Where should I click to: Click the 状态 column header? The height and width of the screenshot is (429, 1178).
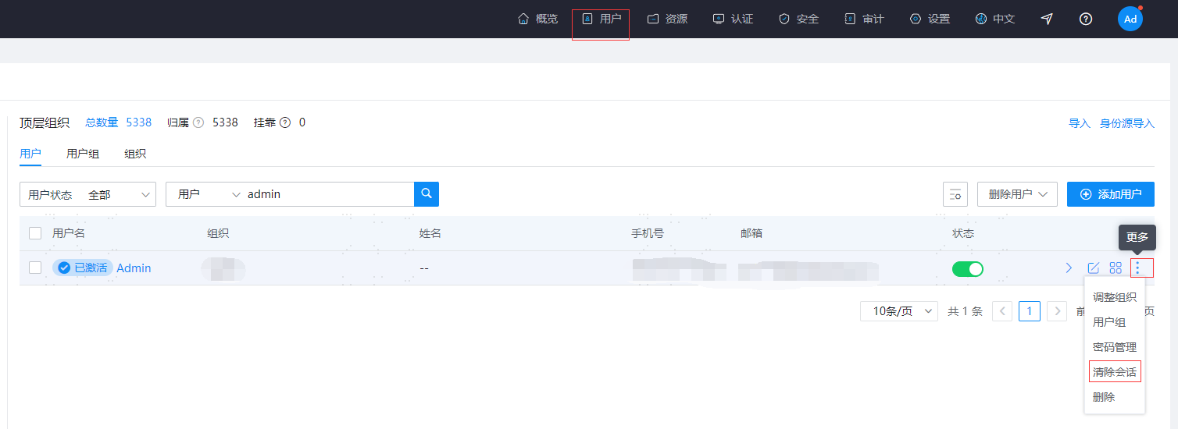click(963, 233)
